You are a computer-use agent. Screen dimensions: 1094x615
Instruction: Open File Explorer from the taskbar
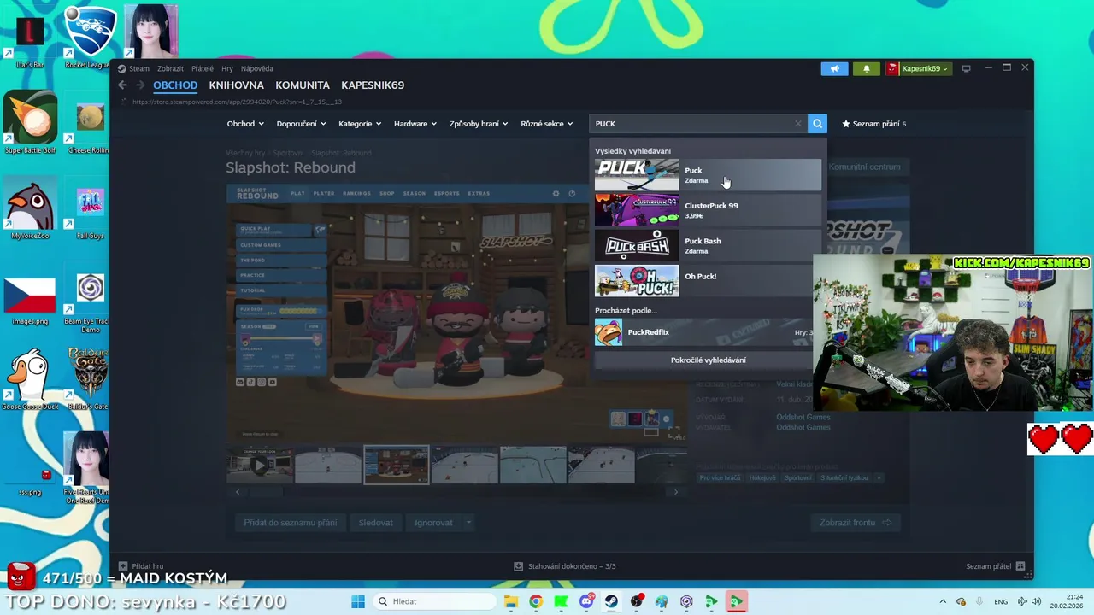(510, 601)
